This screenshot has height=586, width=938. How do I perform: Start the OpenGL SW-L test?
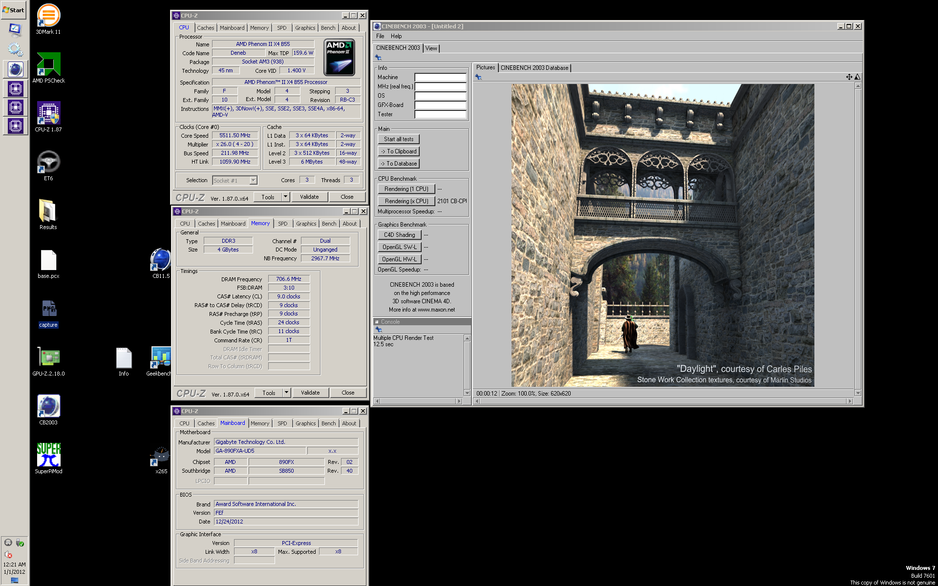400,247
